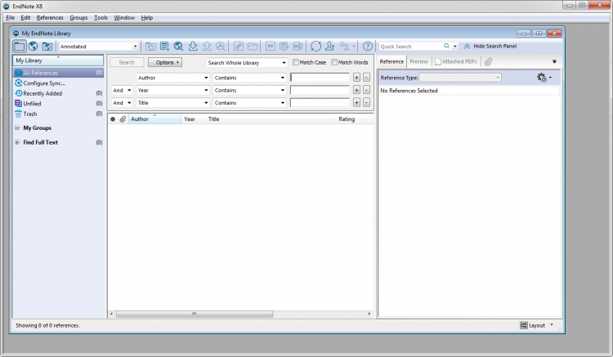Click the Layout icon in status bar
The image size is (613, 357).
(x=523, y=325)
